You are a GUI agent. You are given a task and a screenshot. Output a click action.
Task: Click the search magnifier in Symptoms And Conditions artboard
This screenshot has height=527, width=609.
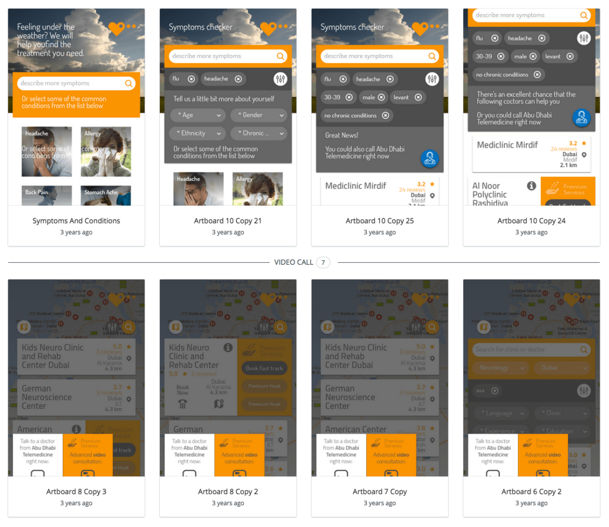129,83
